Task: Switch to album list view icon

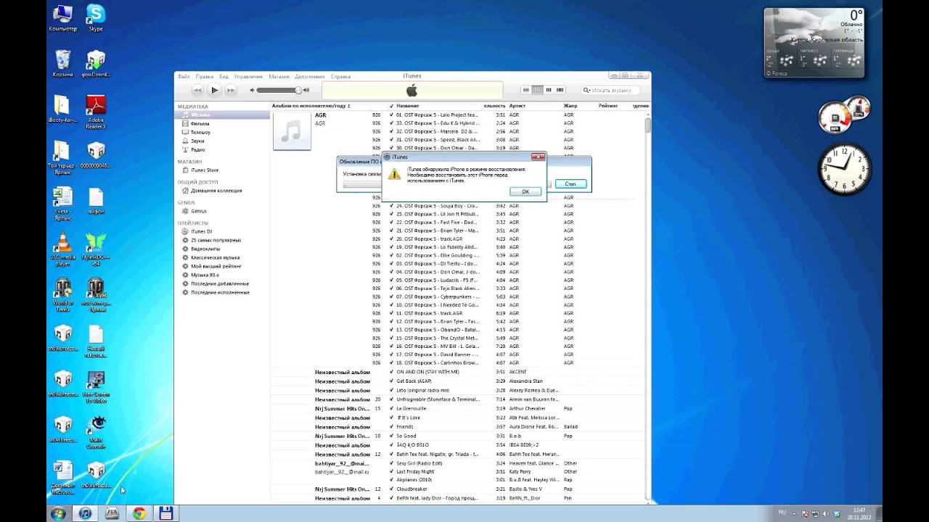Action: (538, 90)
